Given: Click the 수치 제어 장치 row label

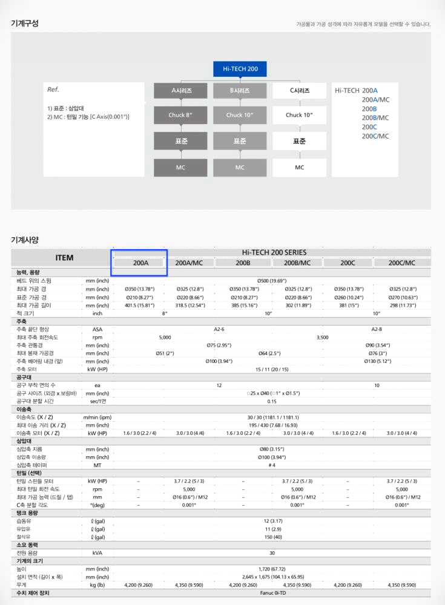Looking at the screenshot, I should 33,593.
